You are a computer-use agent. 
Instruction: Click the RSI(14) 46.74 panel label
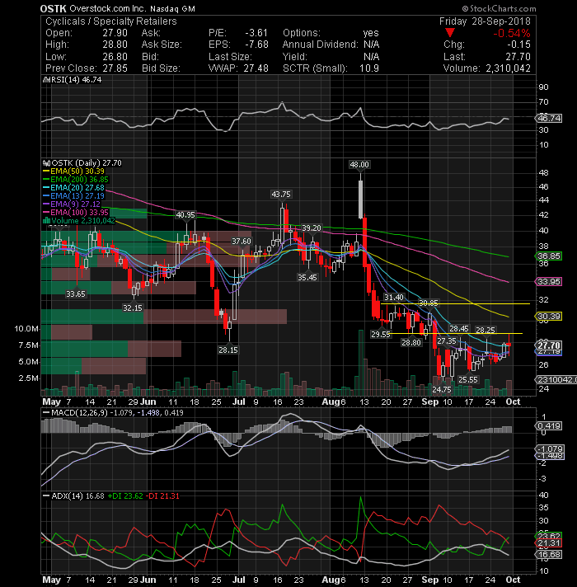76,80
